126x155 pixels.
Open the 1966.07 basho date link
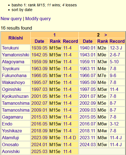(88, 76)
